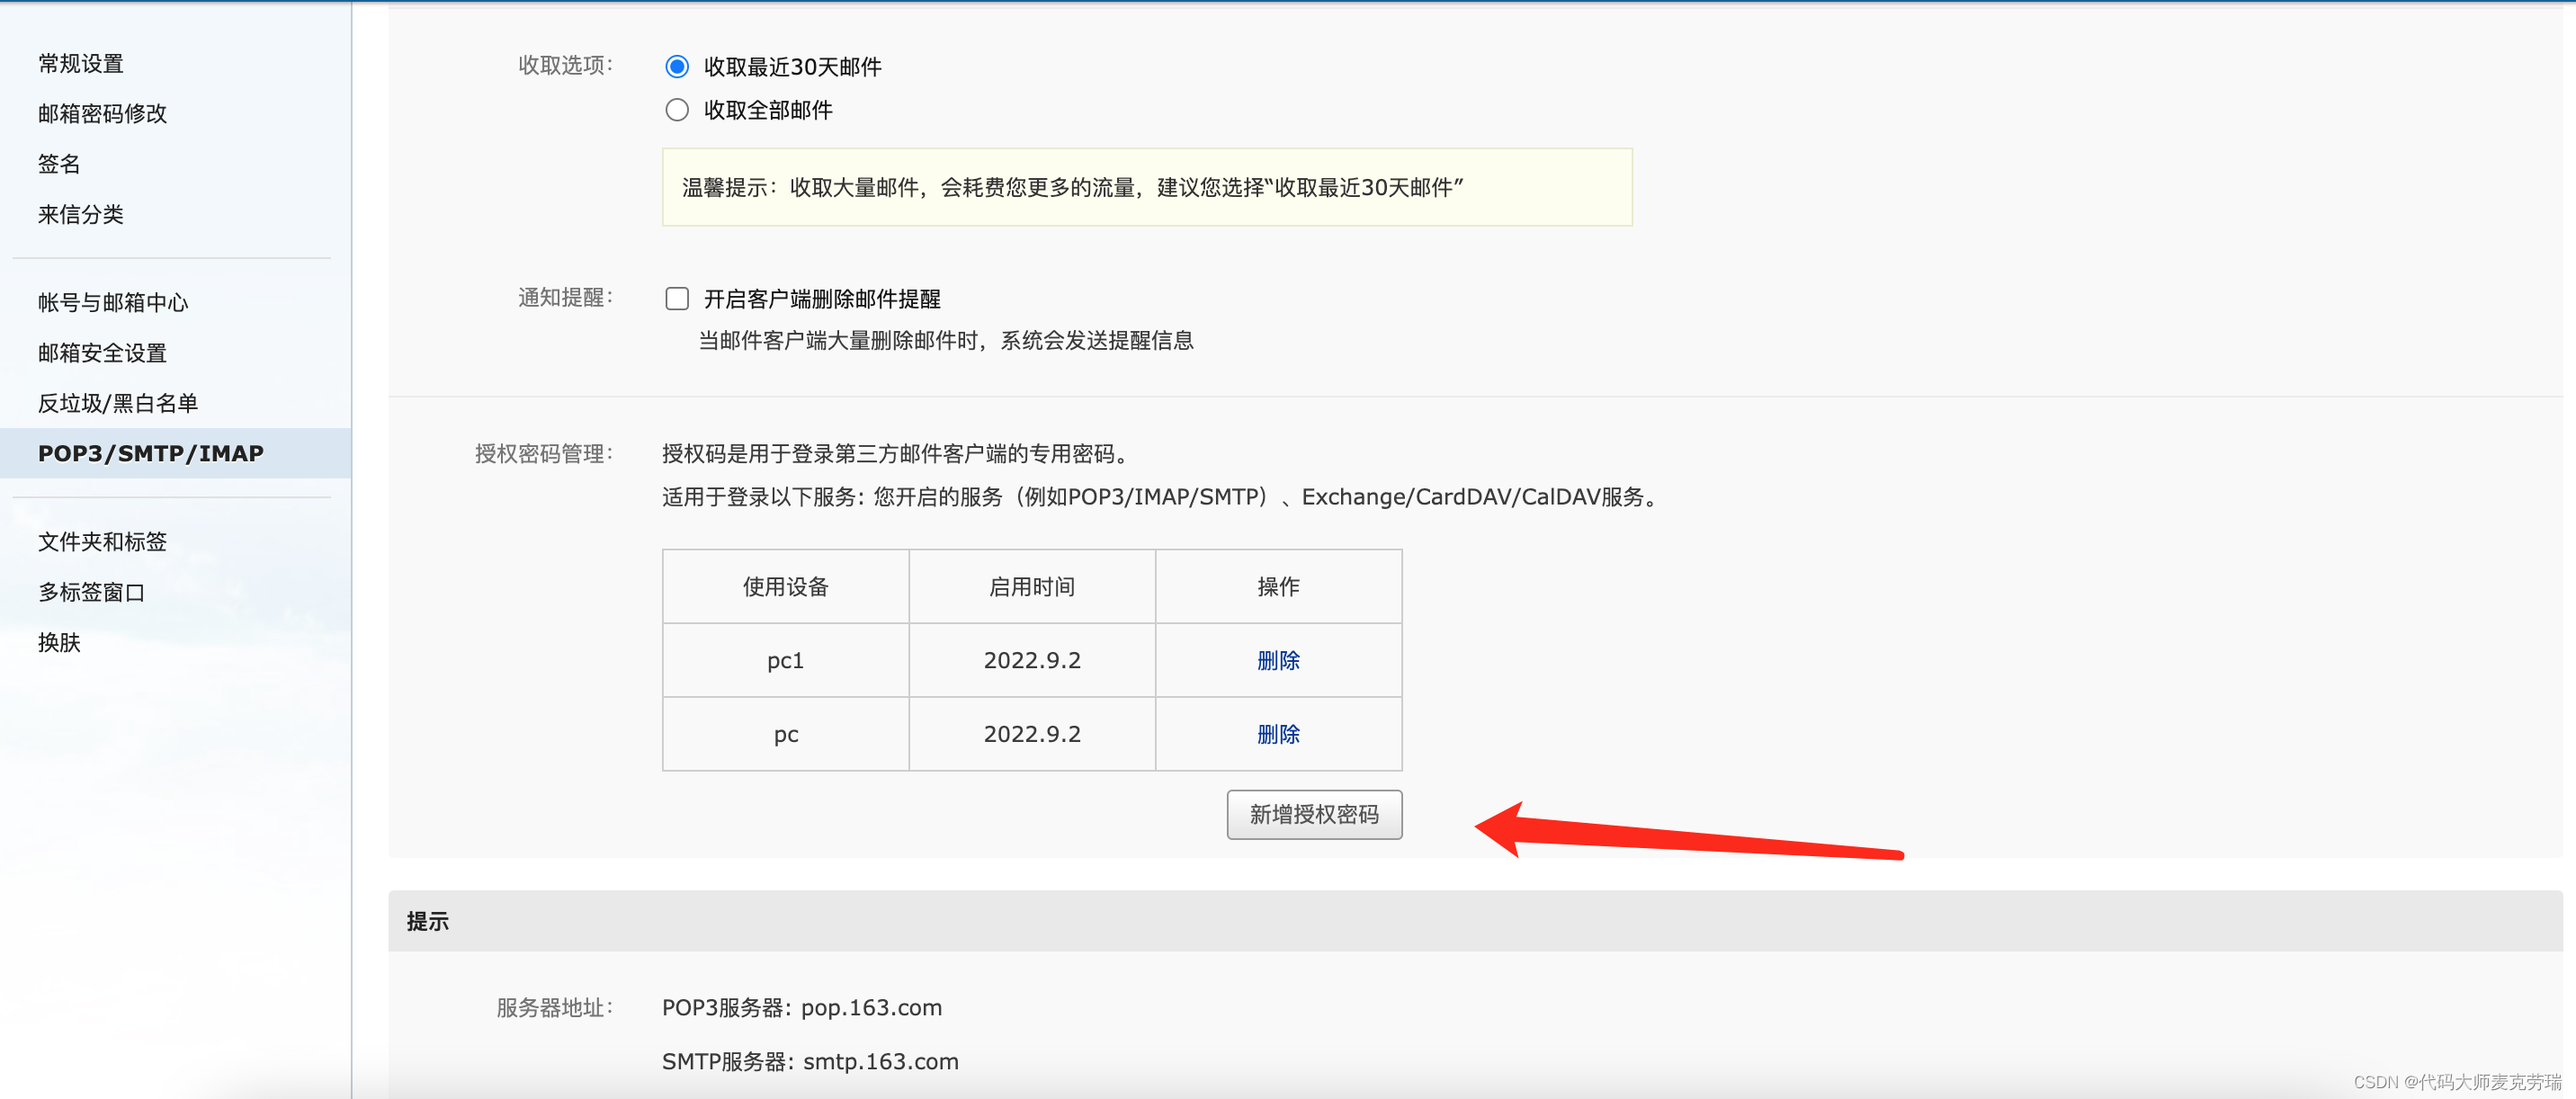Image resolution: width=2576 pixels, height=1099 pixels.
Task: Click the 使用设备 column header
Action: pos(786,586)
